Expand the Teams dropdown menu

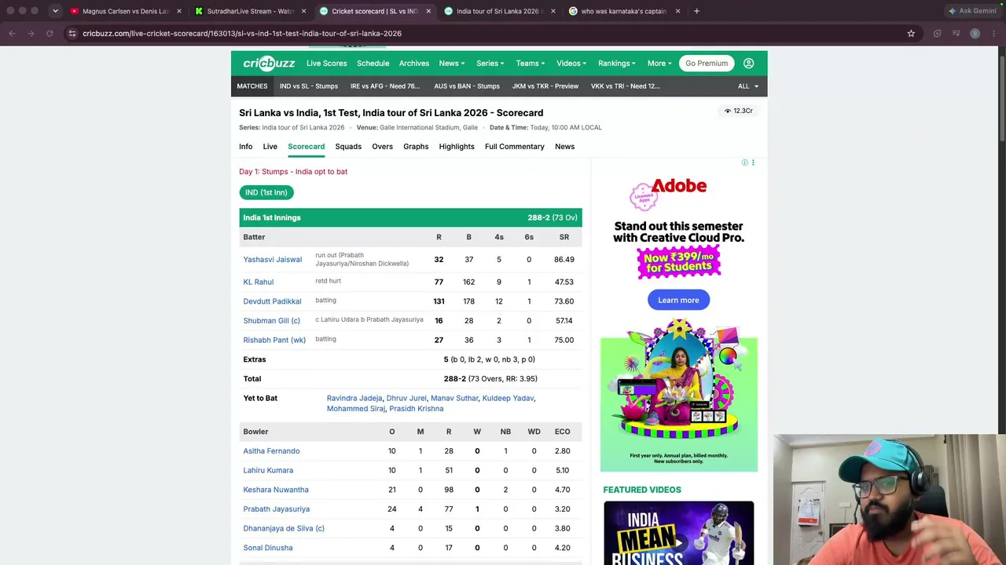point(531,64)
